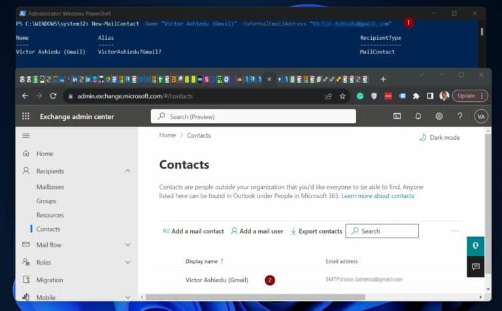This screenshot has height=311, width=502.
Task: Click Export contacts
Action: pos(316,231)
